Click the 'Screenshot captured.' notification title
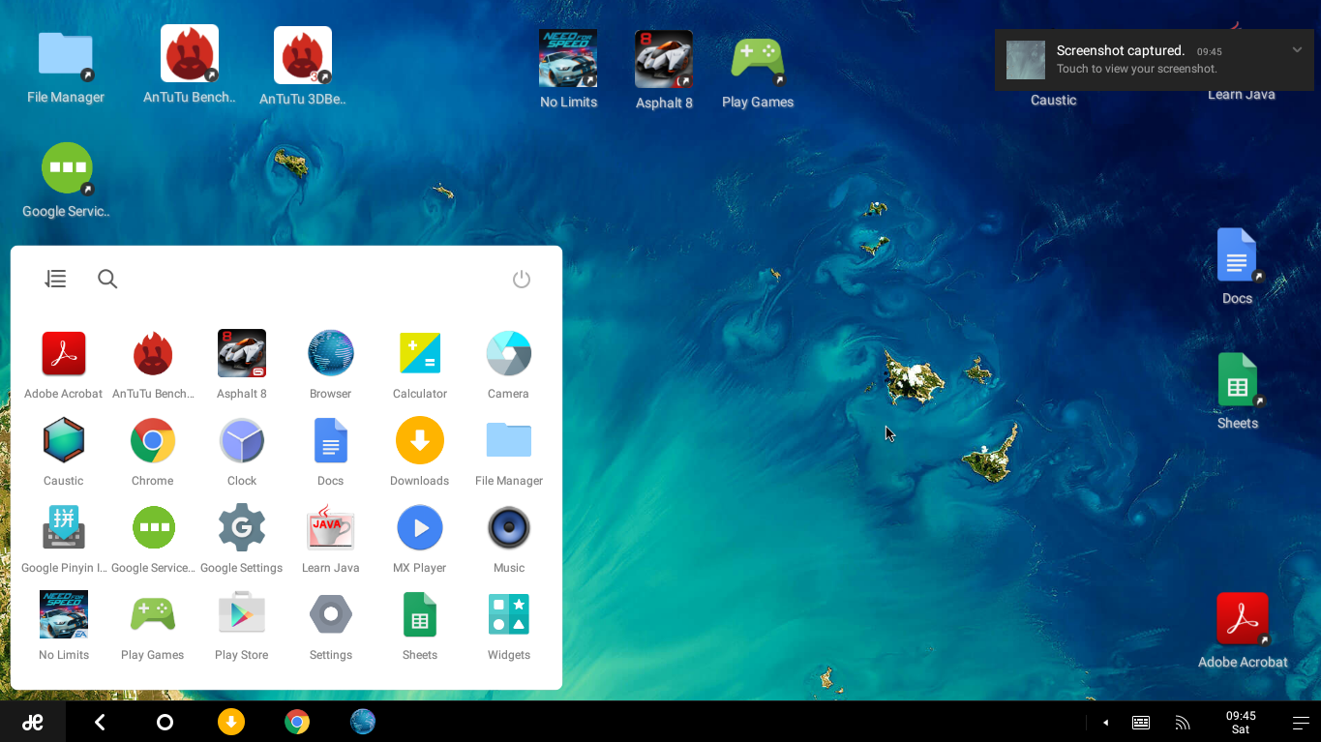 pyautogui.click(x=1121, y=50)
